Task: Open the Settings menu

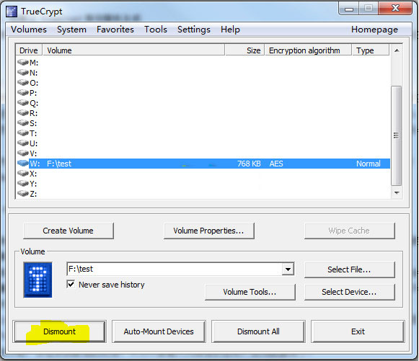Action: [x=194, y=30]
